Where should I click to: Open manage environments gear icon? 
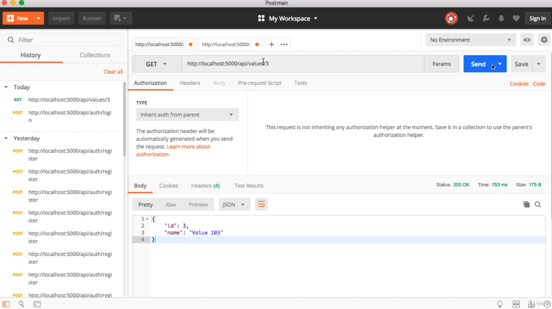click(x=544, y=40)
